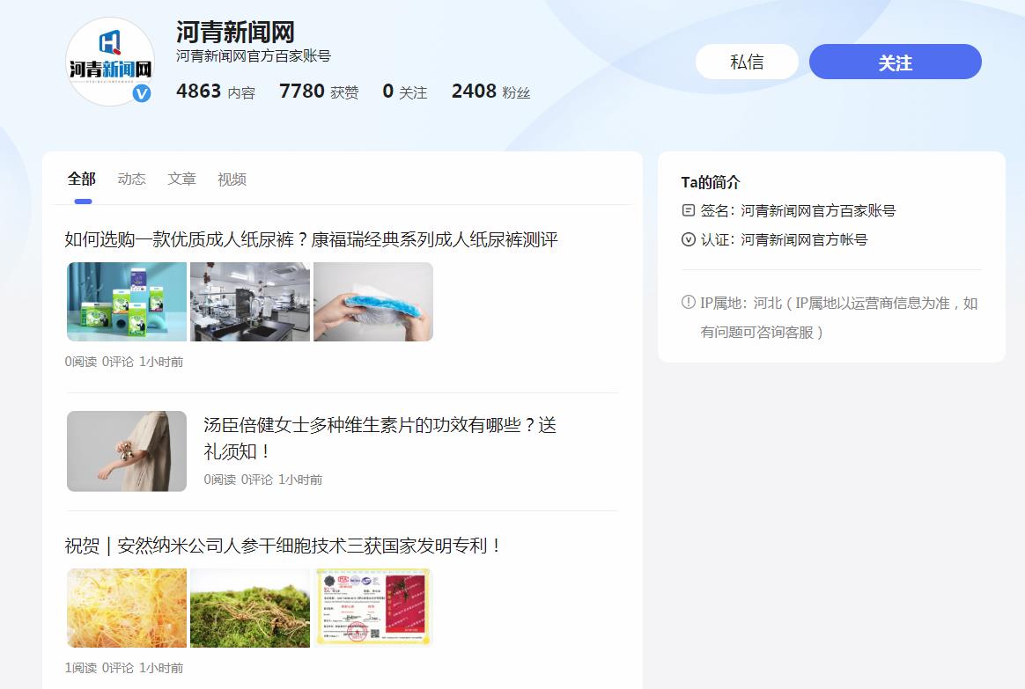Open ginseng on green moss thumbnail

(250, 608)
